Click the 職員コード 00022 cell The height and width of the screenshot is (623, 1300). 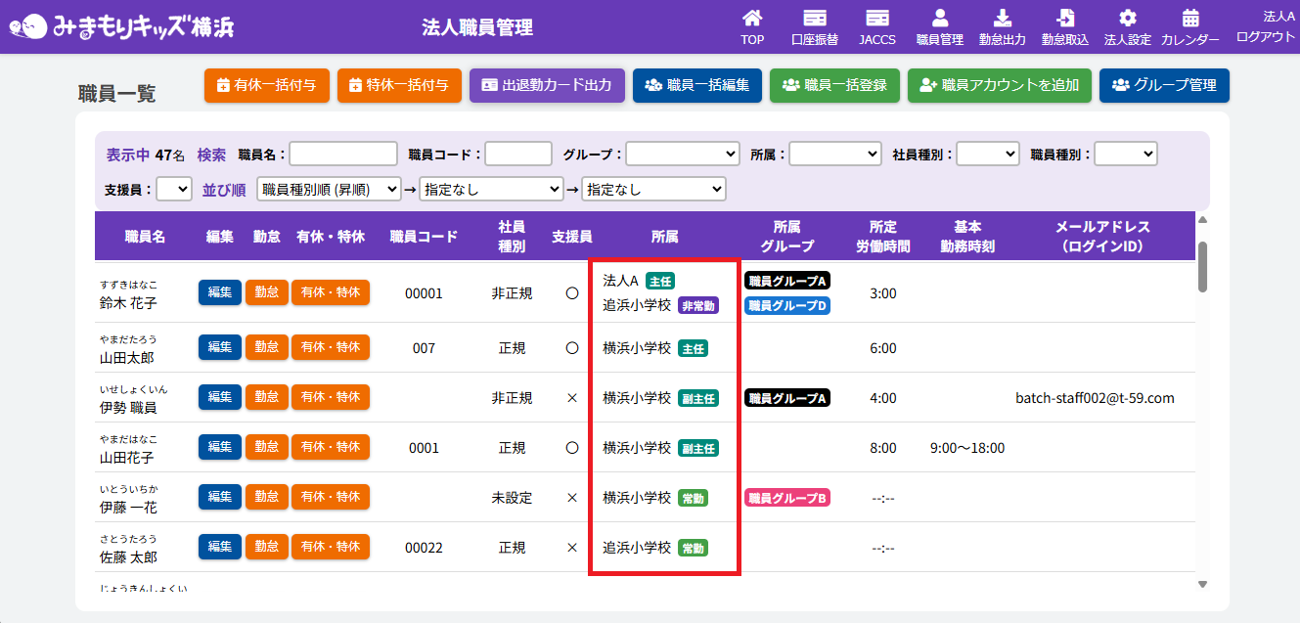[424, 548]
